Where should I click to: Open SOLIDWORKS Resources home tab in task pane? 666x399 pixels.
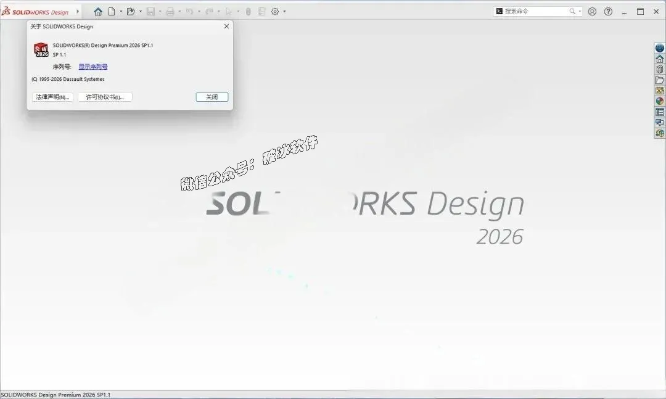pyautogui.click(x=660, y=59)
